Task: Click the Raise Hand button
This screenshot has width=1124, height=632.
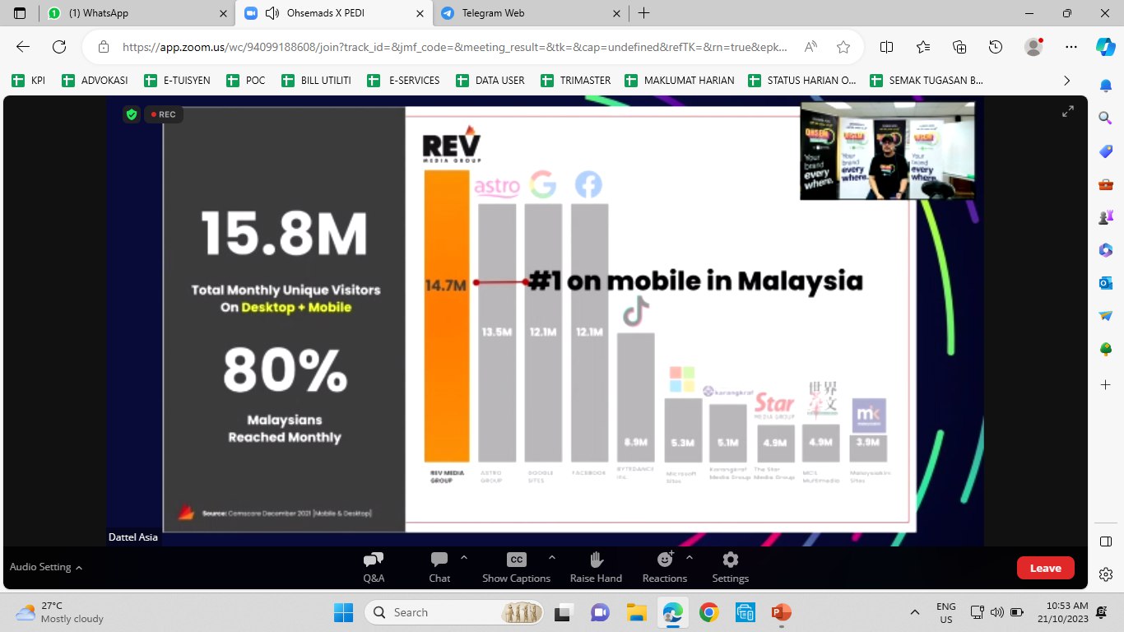Action: coord(596,568)
